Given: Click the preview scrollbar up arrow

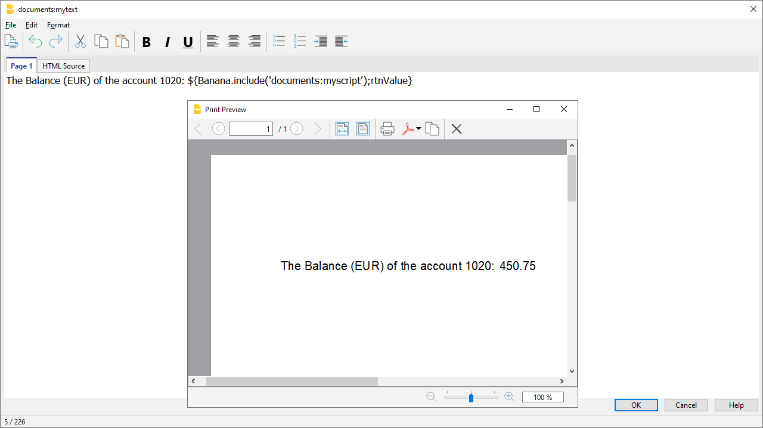Looking at the screenshot, I should 572,145.
